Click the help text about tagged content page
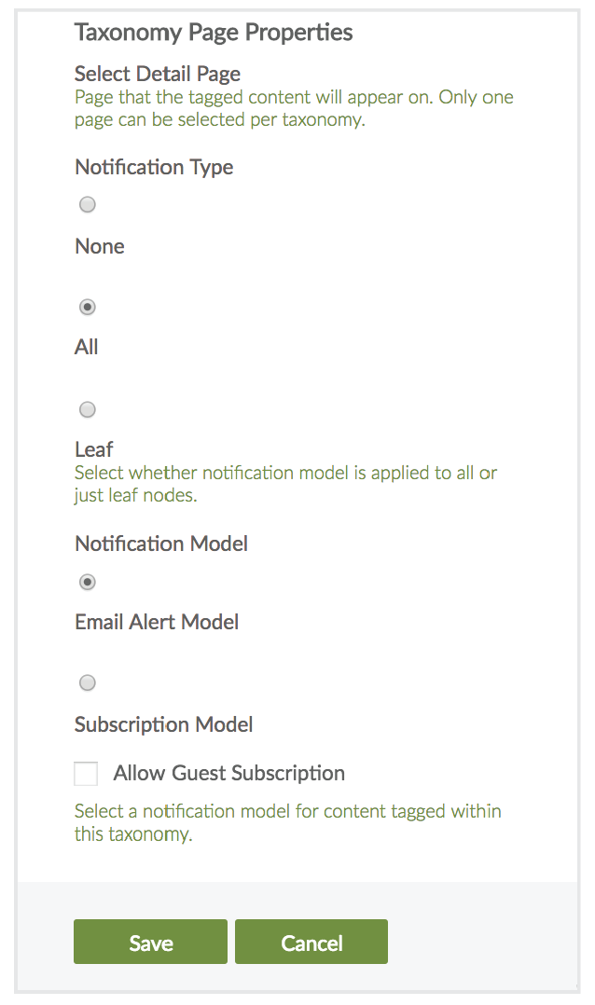 (x=294, y=108)
